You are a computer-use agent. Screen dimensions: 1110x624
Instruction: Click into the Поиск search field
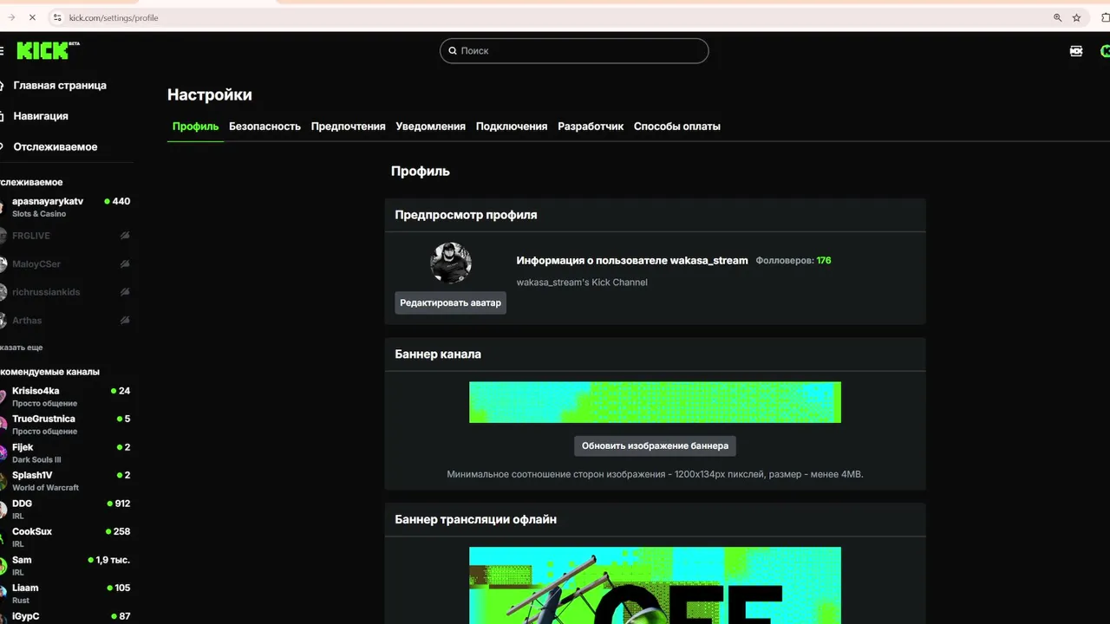click(x=574, y=50)
